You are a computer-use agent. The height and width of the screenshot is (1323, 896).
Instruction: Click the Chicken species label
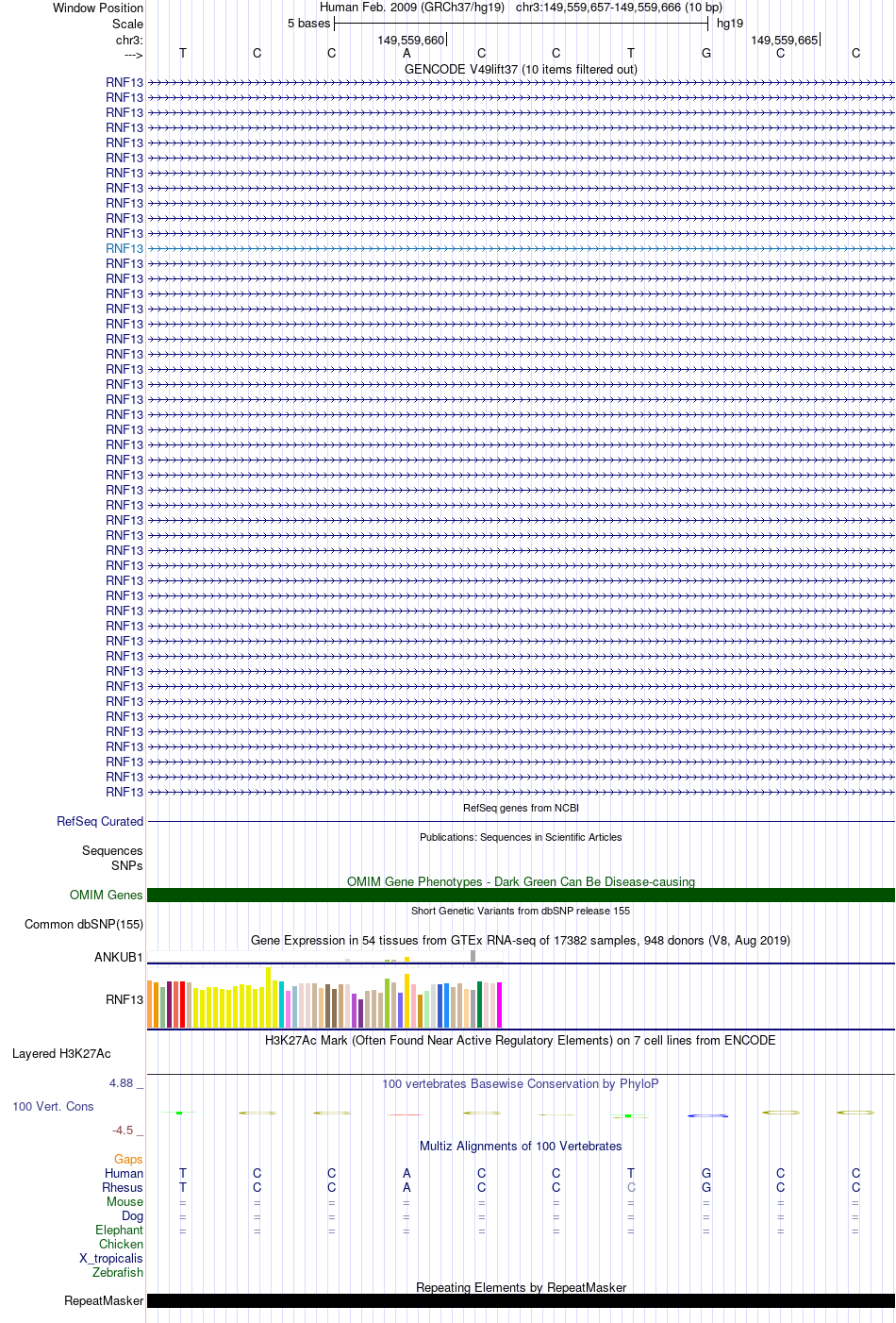coord(122,1244)
